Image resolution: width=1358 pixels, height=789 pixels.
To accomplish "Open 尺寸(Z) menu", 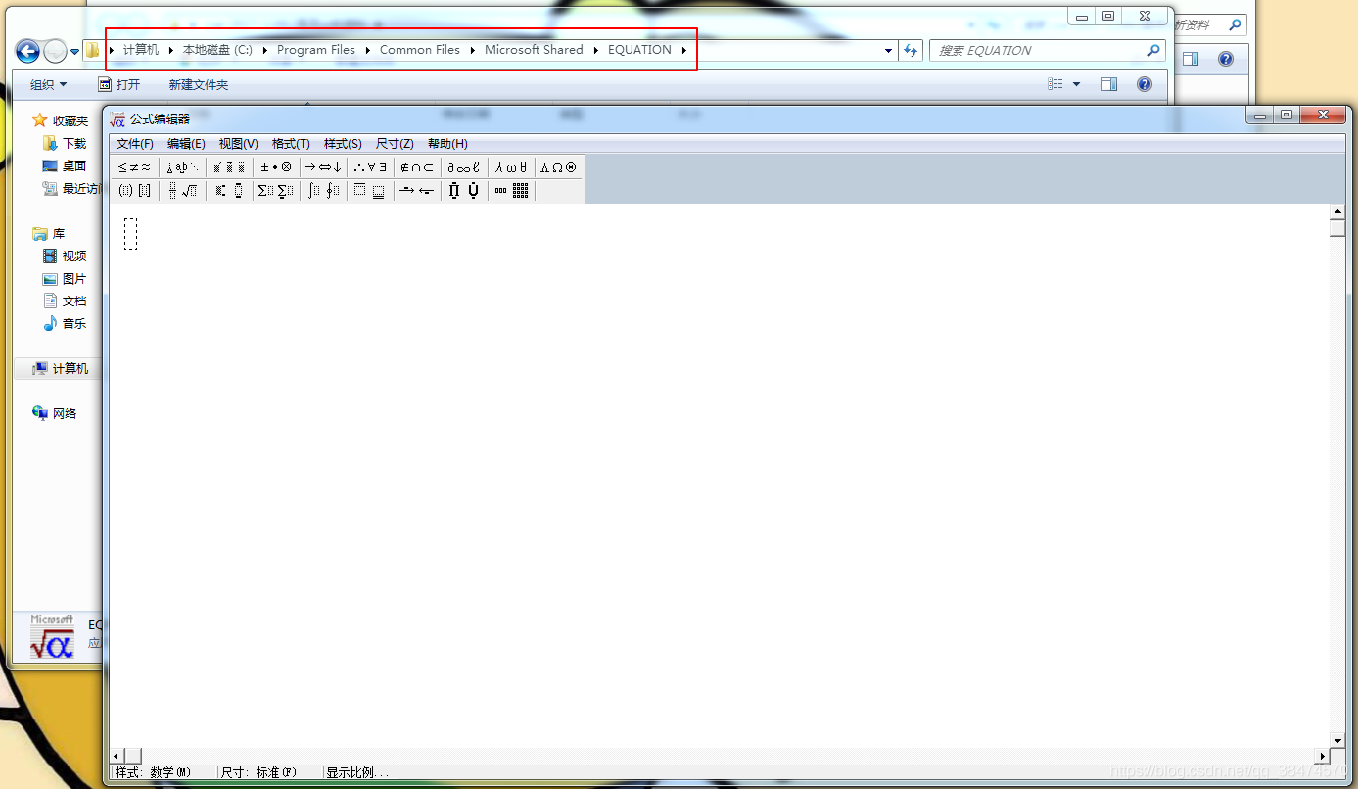I will (x=395, y=144).
